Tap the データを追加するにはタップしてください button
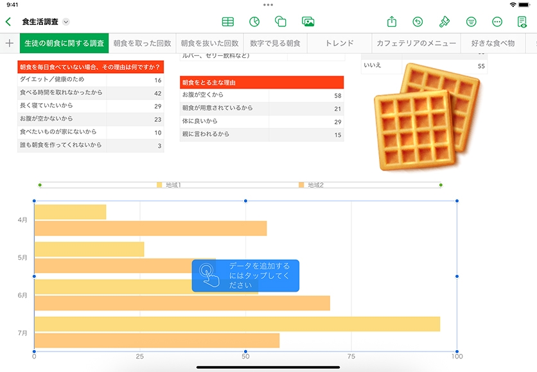 point(245,276)
